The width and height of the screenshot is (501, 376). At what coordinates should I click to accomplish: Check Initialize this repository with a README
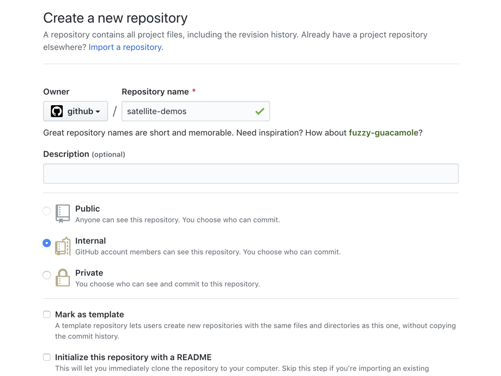pyautogui.click(x=47, y=357)
